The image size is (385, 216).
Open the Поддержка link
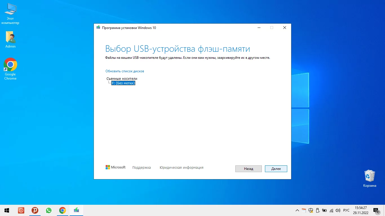(x=141, y=168)
